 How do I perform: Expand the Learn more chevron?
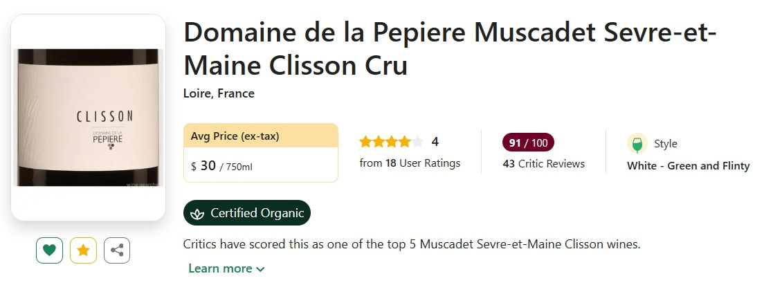[x=260, y=269]
